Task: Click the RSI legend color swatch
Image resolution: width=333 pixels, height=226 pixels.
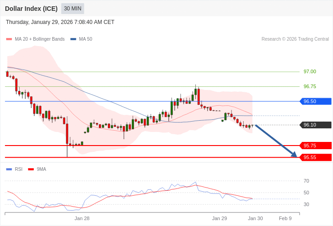Action: [9, 169]
